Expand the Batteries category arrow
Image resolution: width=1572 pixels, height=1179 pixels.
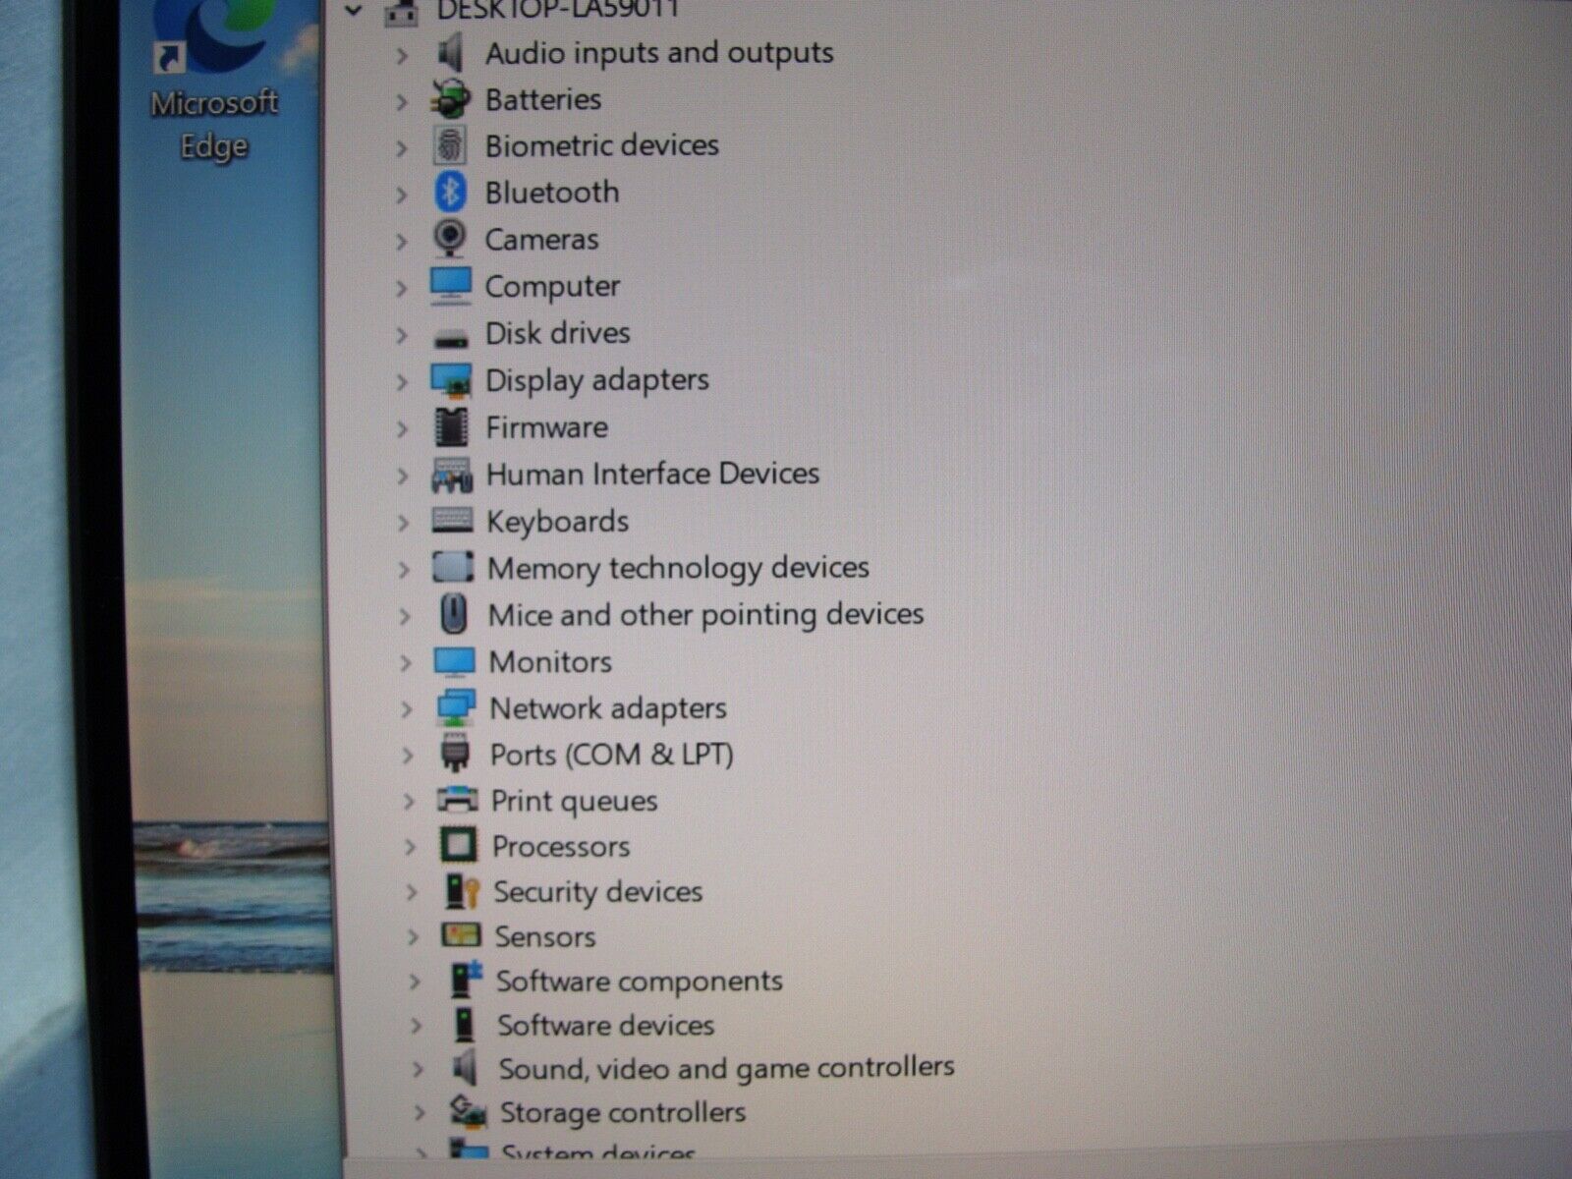[x=401, y=101]
